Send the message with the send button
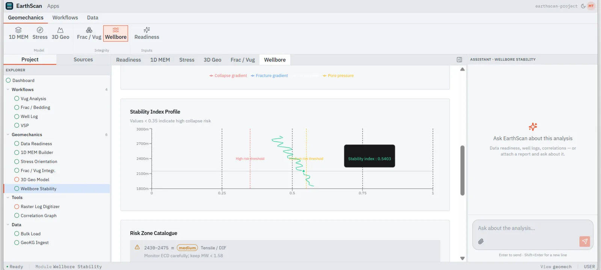The image size is (601, 270). (584, 241)
